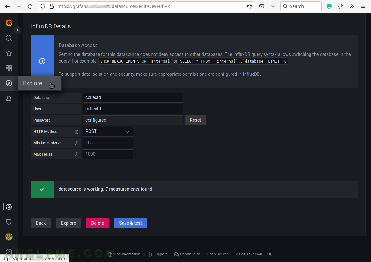The height and width of the screenshot is (262, 371).
Task: Open the Starred dashboards star icon
Action: click(9, 53)
